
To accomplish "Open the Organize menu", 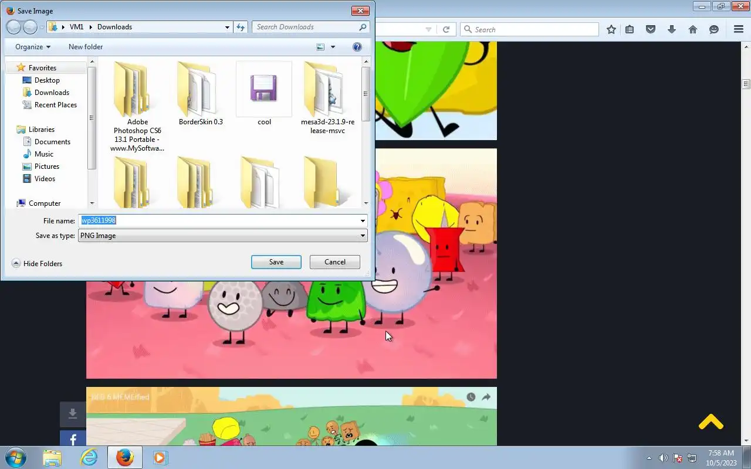I will tap(33, 47).
